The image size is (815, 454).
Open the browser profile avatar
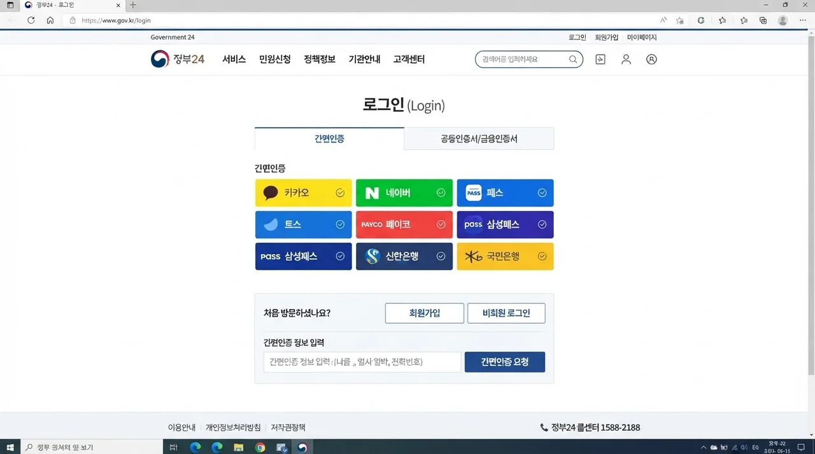tap(783, 20)
